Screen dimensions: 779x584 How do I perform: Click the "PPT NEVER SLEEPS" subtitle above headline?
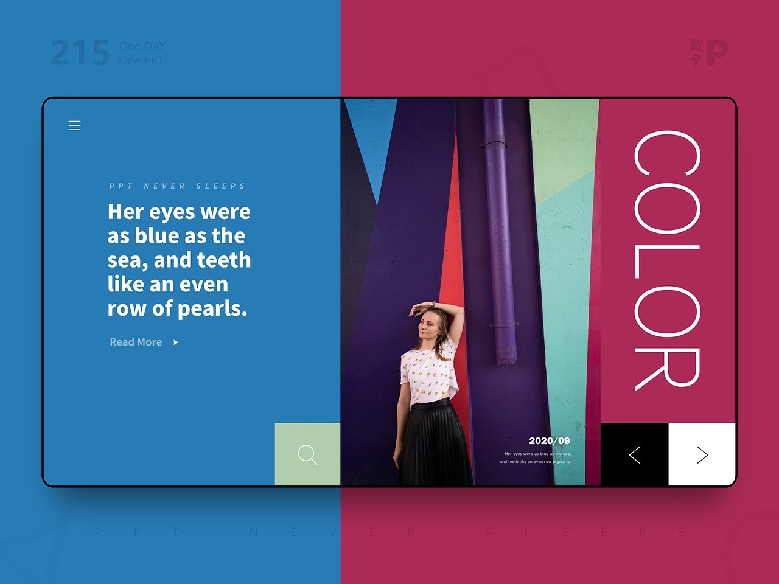[177, 186]
